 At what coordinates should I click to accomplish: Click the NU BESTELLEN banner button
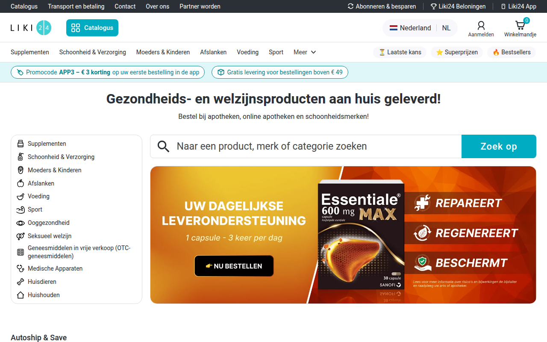(x=234, y=266)
